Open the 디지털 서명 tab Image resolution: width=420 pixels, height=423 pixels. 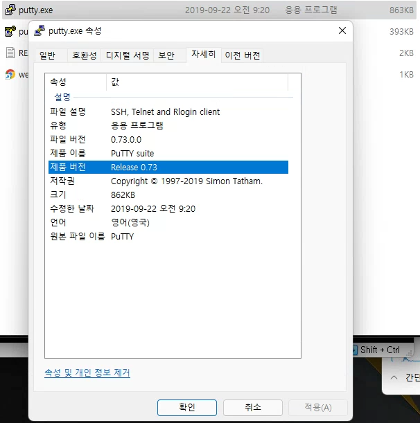[x=128, y=55]
